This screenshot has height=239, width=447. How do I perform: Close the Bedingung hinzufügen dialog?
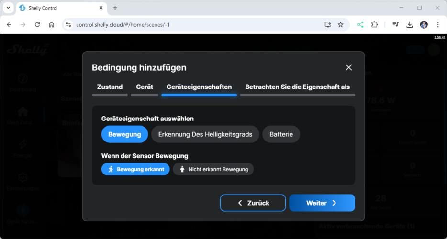click(x=348, y=67)
